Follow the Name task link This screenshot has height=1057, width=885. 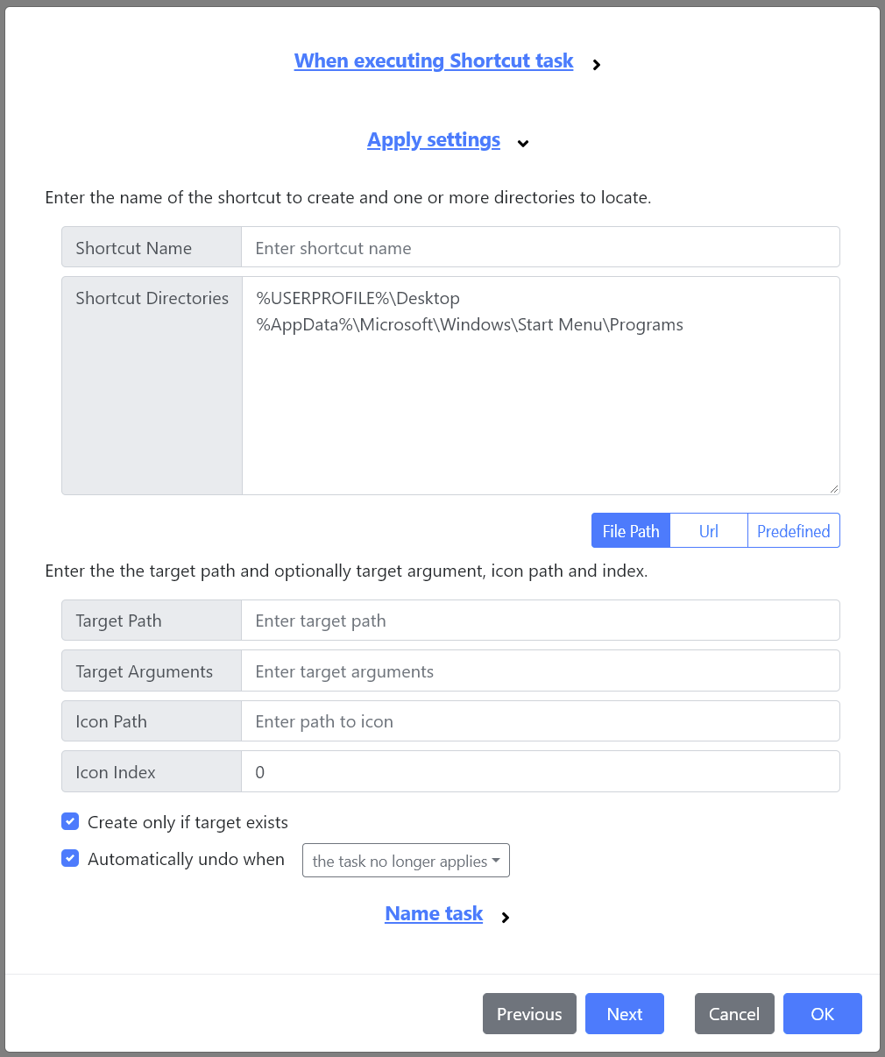point(433,913)
